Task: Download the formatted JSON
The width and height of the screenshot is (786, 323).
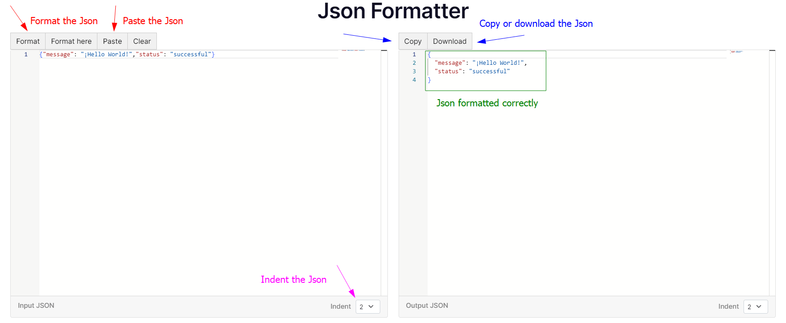Action: [450, 41]
